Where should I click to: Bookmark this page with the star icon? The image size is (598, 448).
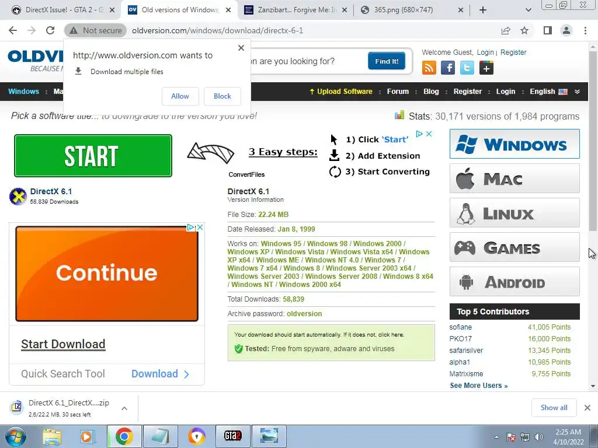tap(524, 30)
